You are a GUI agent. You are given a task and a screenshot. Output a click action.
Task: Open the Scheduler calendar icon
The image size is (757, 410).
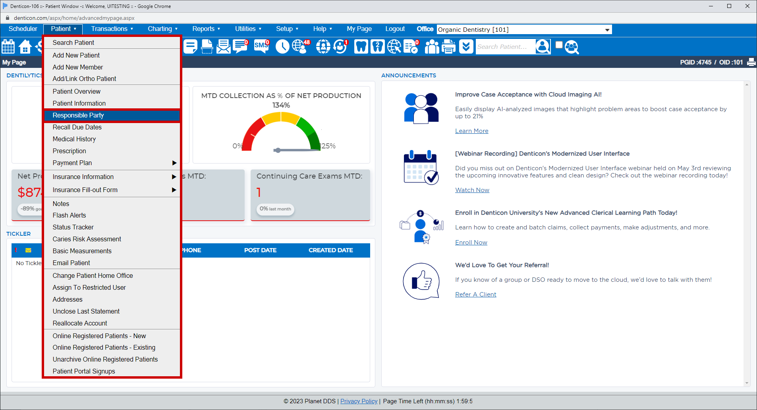click(x=8, y=46)
